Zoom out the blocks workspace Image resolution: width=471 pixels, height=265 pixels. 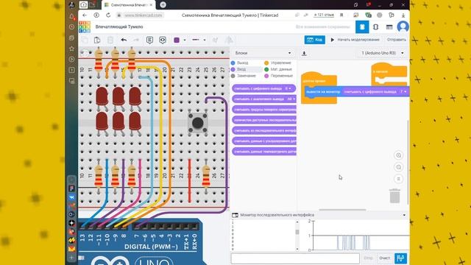pos(399,167)
